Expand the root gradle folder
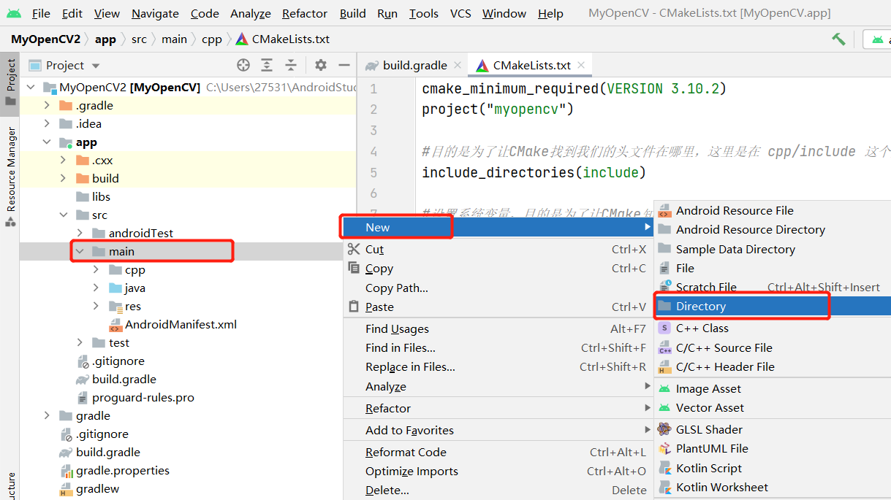 point(47,415)
